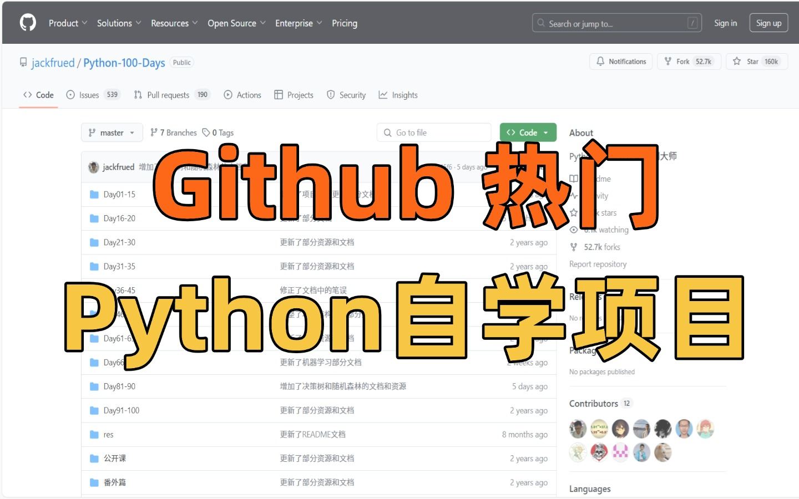799x499 pixels.
Task: Click the folder icon for Day21-30
Action: 94,242
